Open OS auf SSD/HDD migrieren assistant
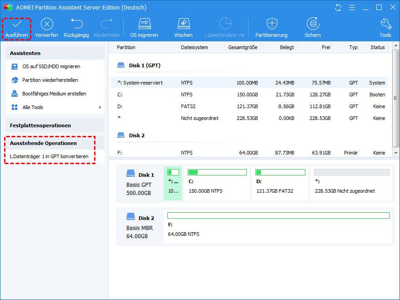Image resolution: width=400 pixels, height=300 pixels. click(51, 66)
